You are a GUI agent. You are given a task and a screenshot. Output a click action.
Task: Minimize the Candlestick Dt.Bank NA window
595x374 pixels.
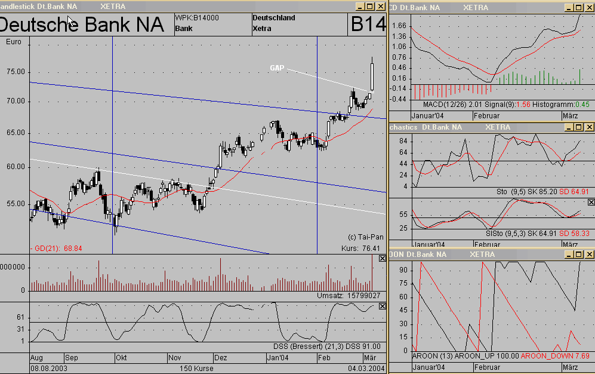[360, 7]
